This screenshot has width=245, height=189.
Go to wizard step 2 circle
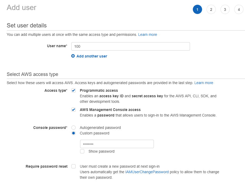coord(211,9)
